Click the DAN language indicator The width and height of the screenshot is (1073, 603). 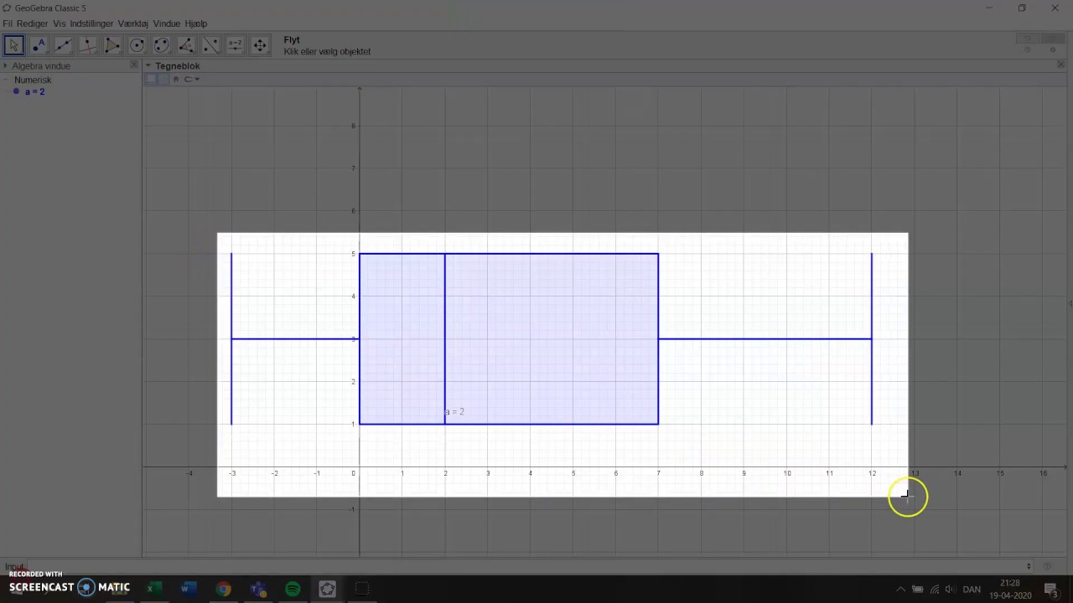point(972,589)
